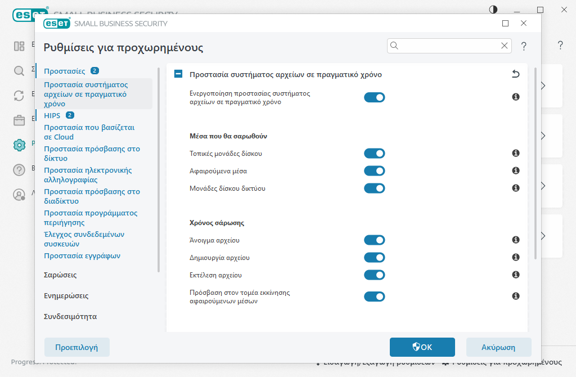Select HIPS in the left navigation

52,115
